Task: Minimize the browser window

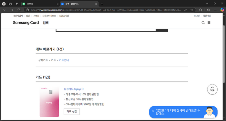Action: 207,4
